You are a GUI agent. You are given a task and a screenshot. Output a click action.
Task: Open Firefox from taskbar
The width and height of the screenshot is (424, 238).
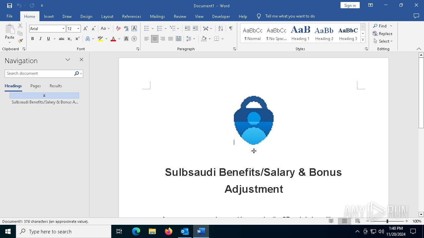pyautogui.click(x=169, y=231)
